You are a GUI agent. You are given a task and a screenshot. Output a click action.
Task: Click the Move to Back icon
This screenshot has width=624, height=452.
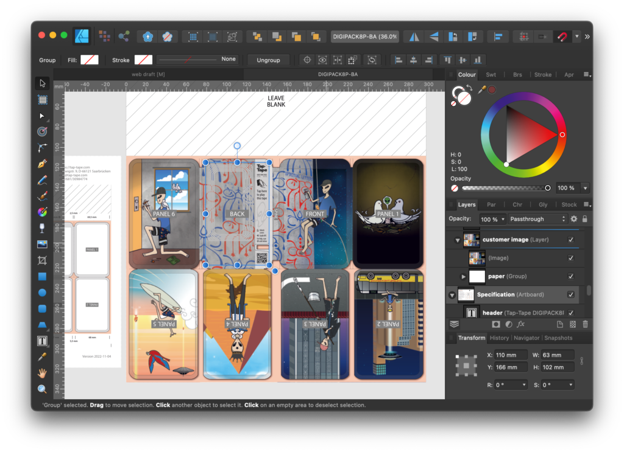point(257,37)
